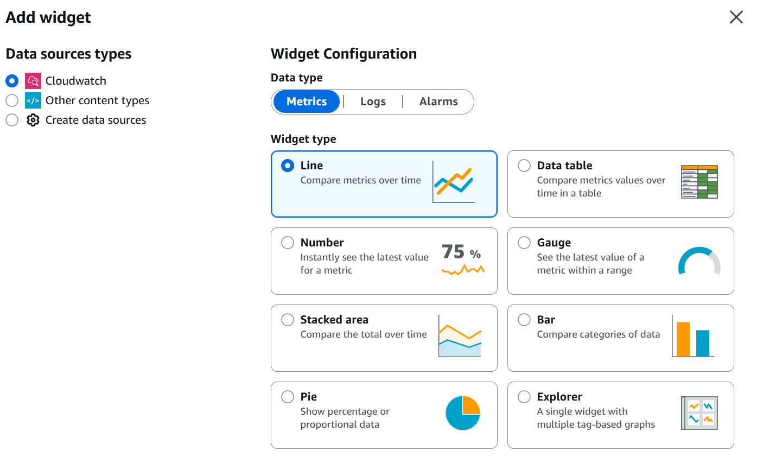Click the Gauge chart preview icon
757x476 pixels.
(x=699, y=261)
